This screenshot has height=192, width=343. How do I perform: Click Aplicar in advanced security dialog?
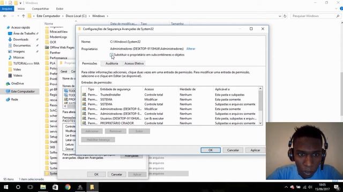coord(255,150)
